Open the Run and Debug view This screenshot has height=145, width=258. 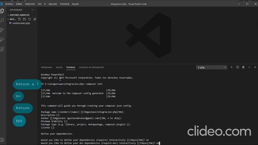point(2,39)
